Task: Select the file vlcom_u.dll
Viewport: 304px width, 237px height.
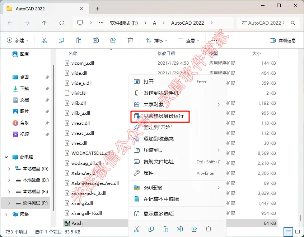Action: click(83, 63)
